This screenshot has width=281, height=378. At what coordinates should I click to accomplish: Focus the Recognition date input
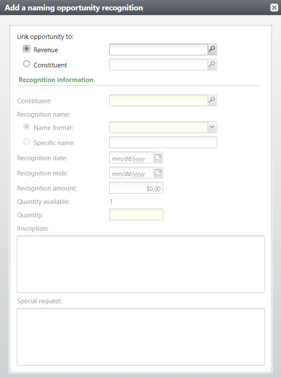pos(132,158)
